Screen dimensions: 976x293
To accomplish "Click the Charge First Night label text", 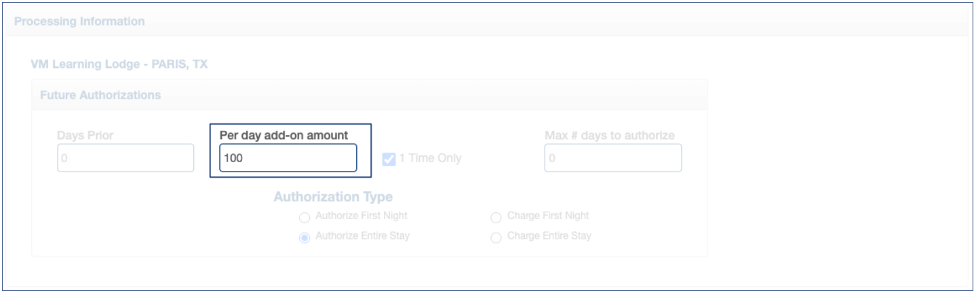I will 548,216.
